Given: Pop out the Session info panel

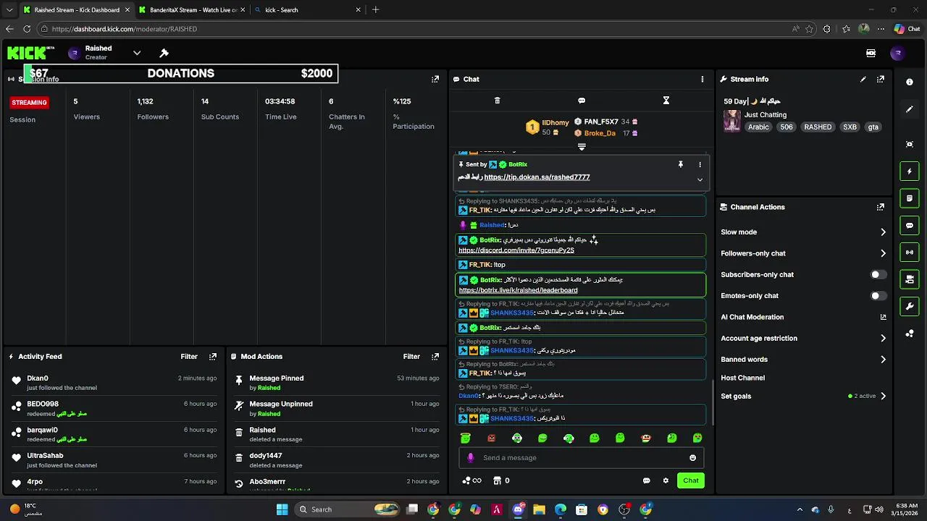Looking at the screenshot, I should pos(435,79).
